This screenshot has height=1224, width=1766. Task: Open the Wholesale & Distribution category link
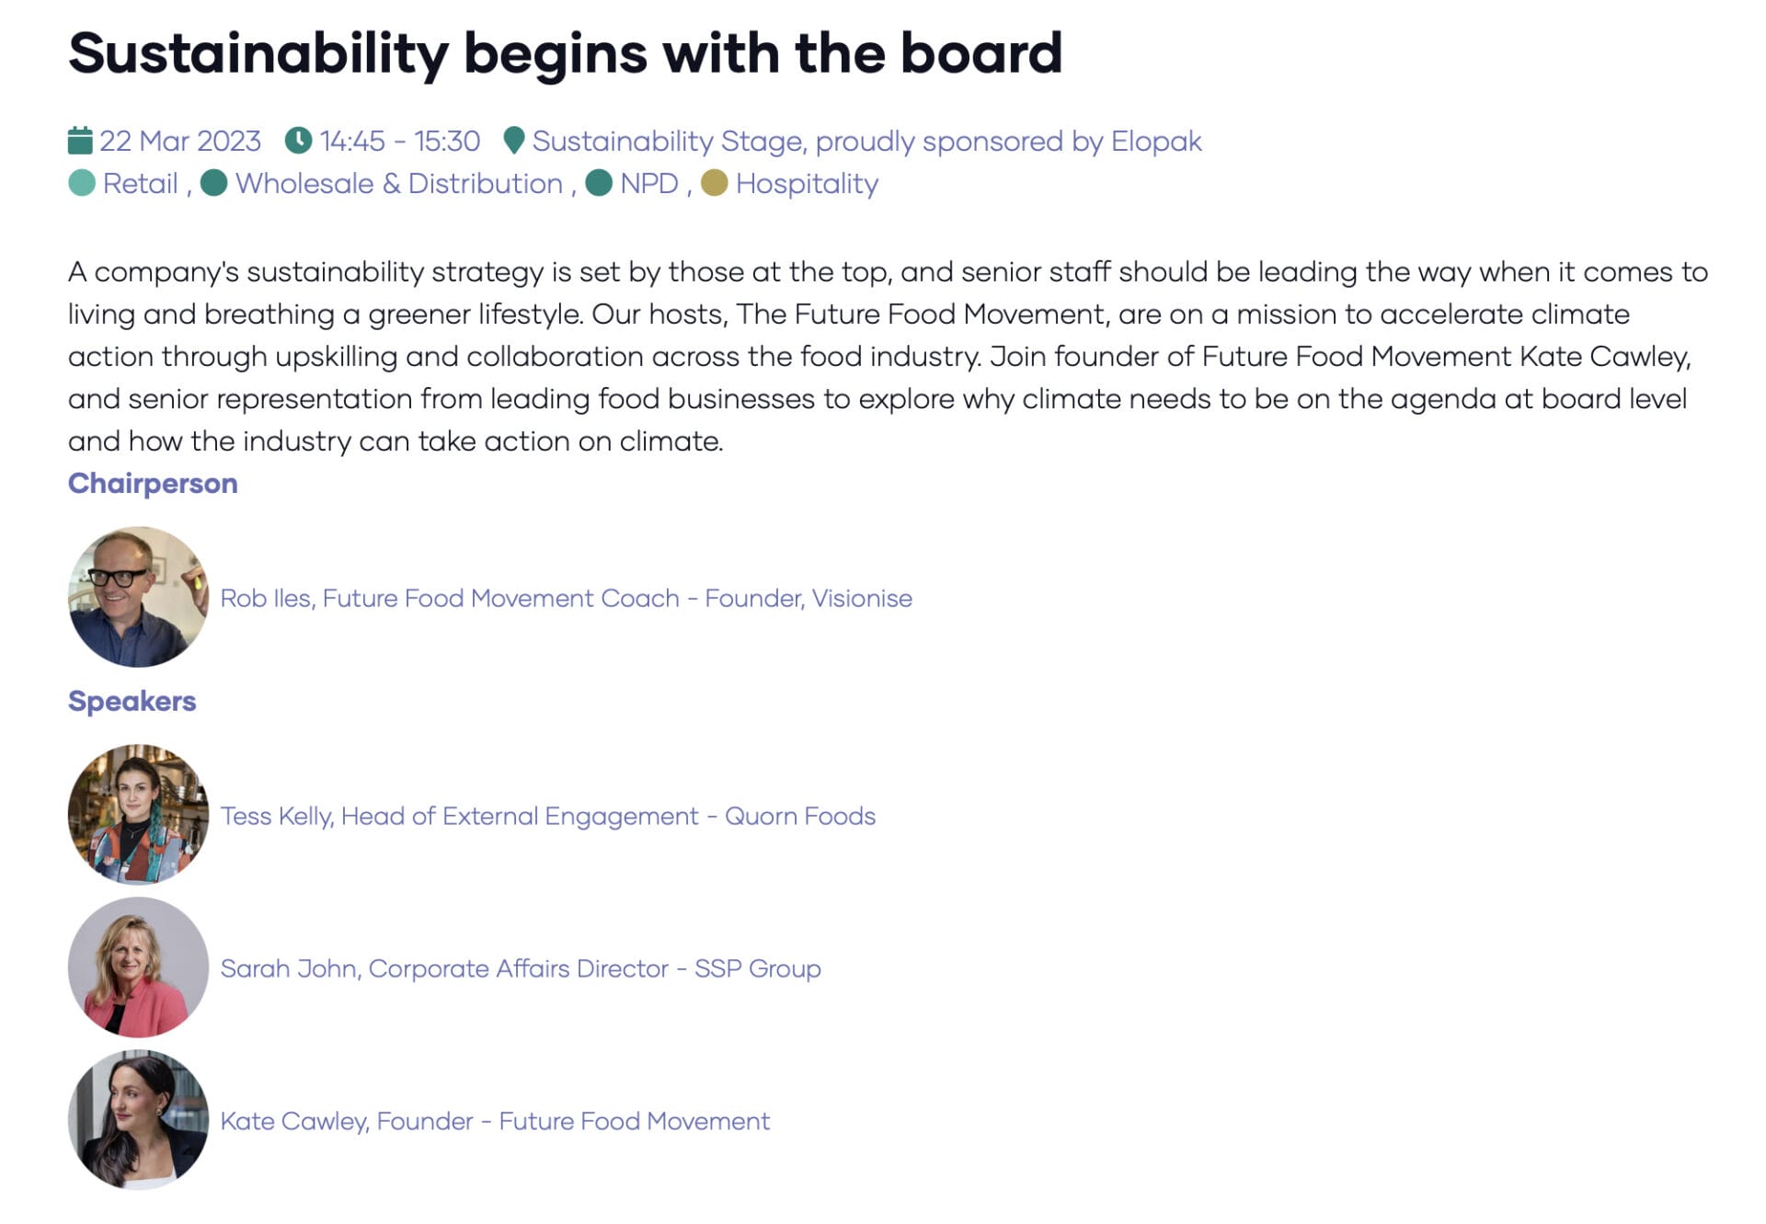pyautogui.click(x=399, y=184)
